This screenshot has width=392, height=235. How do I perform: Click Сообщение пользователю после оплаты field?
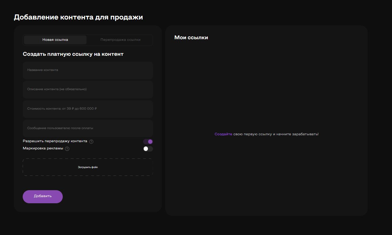[x=88, y=128]
